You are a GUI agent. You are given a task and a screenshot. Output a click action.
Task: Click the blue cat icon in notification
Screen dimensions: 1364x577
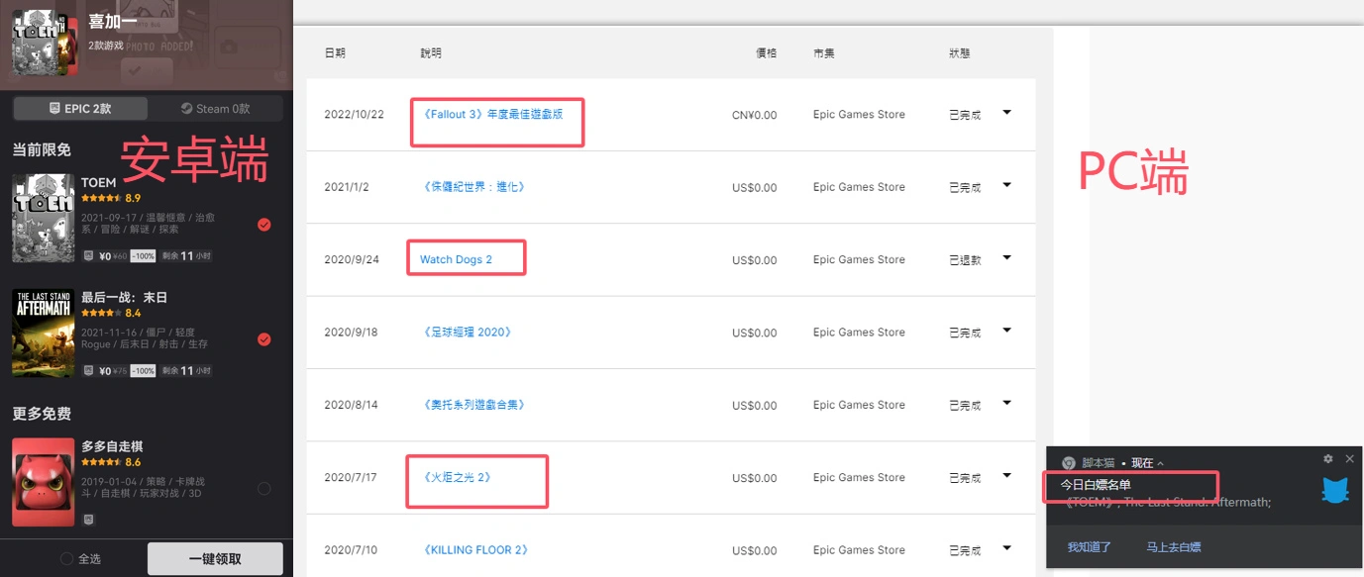coord(1335,490)
